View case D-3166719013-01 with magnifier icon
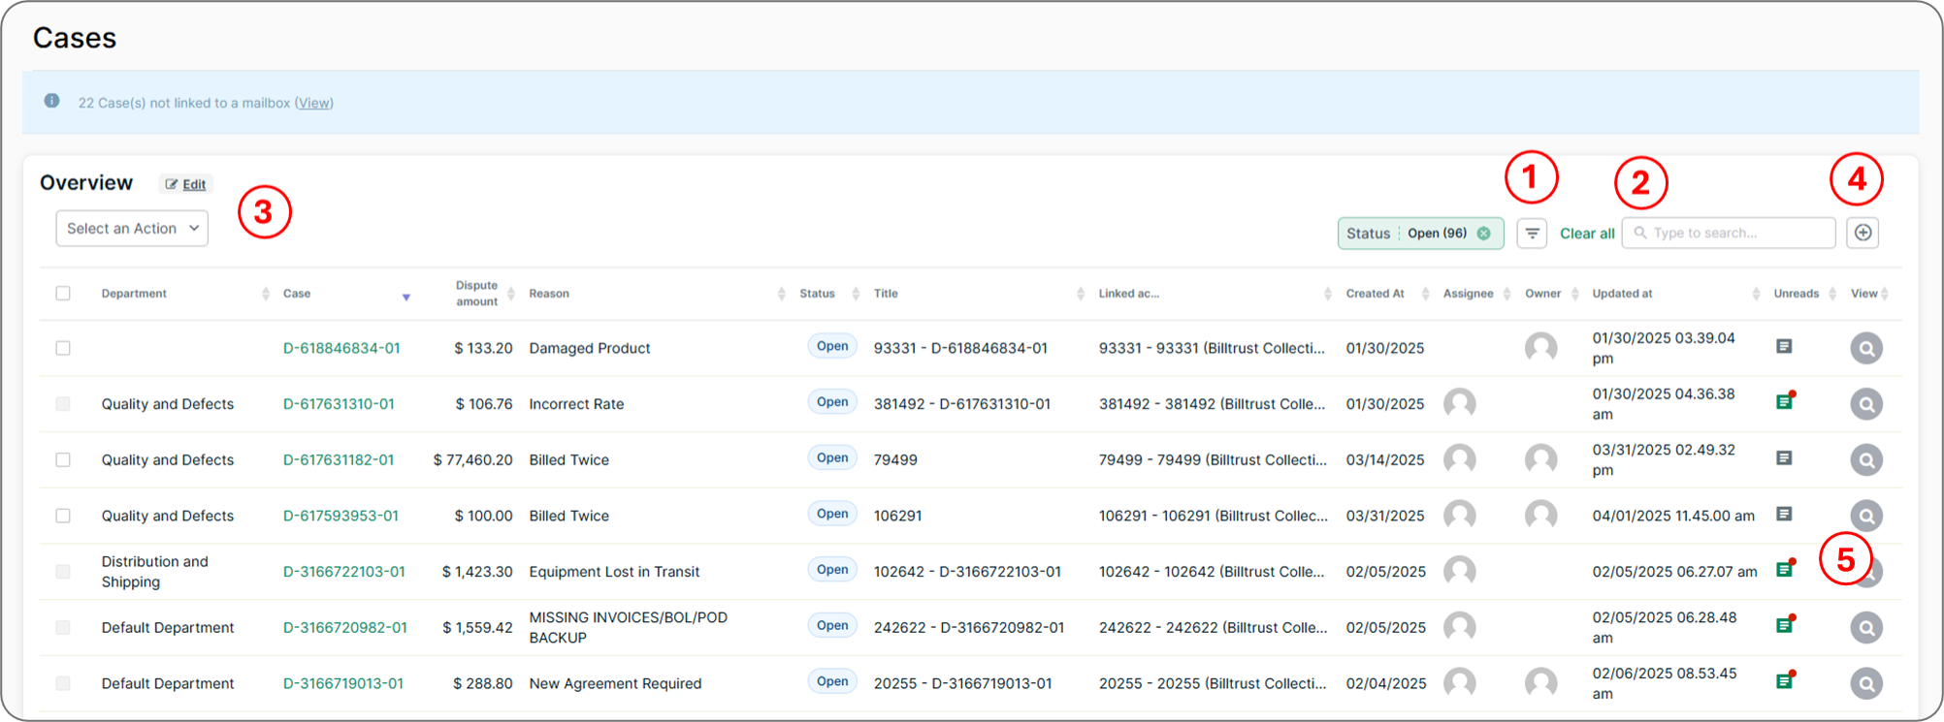Image resolution: width=1944 pixels, height=722 pixels. point(1865,683)
